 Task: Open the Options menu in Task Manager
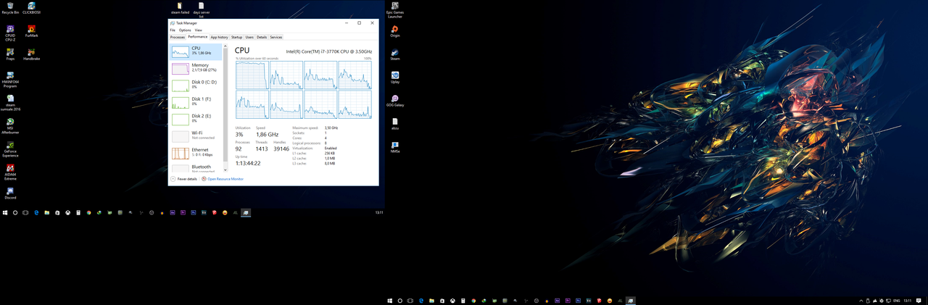coord(185,30)
